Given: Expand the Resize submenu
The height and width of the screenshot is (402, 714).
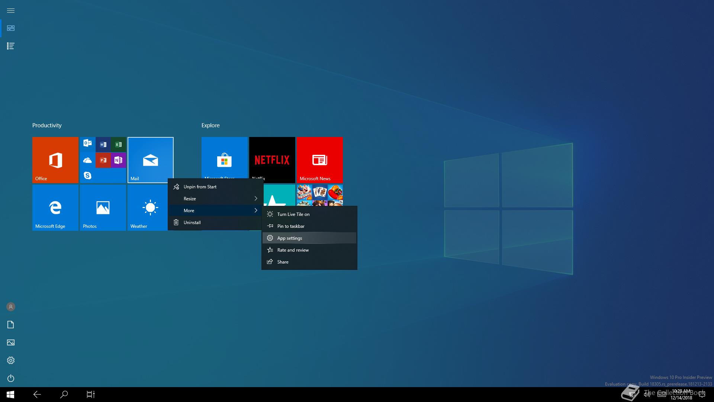Looking at the screenshot, I should [216, 199].
